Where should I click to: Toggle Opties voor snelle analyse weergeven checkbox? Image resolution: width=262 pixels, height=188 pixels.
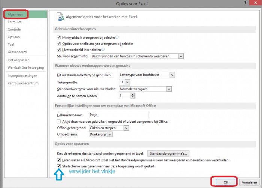(59, 44)
